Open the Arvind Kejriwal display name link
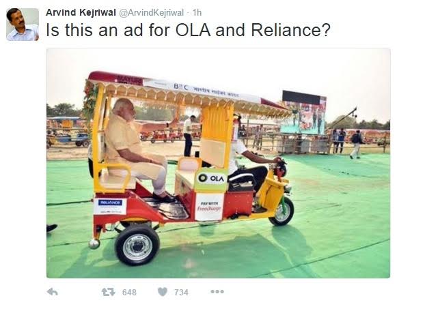The height and width of the screenshot is (311, 425). [x=81, y=12]
